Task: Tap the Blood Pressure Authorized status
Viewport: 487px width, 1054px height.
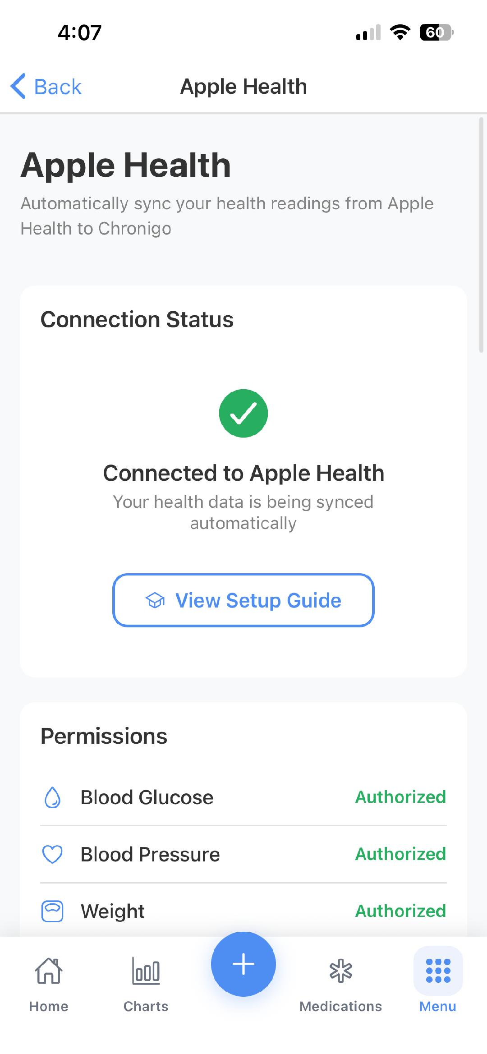Action: (400, 854)
